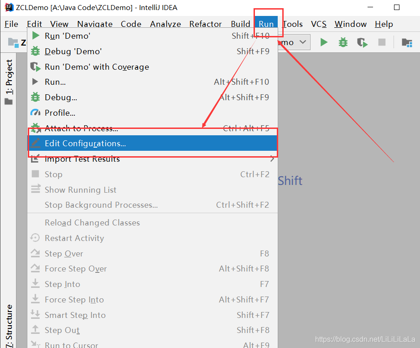Viewport: 420px width, 348px height.
Task: Open the Code menu
Action: 131,24
